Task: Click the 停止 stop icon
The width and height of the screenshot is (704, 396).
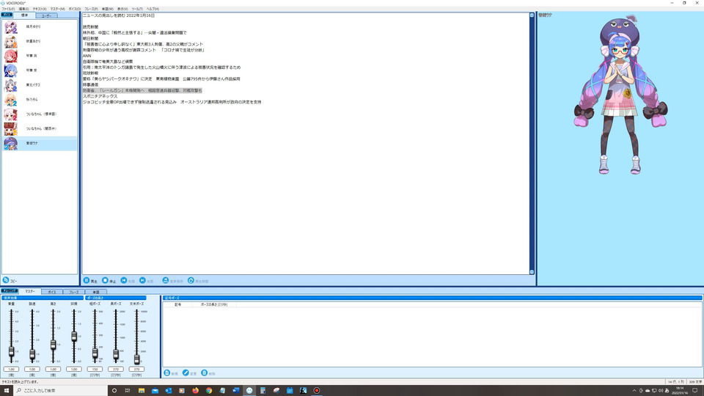Action: 105,281
